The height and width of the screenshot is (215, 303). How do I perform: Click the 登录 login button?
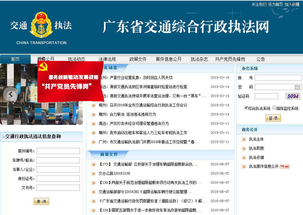point(273,118)
